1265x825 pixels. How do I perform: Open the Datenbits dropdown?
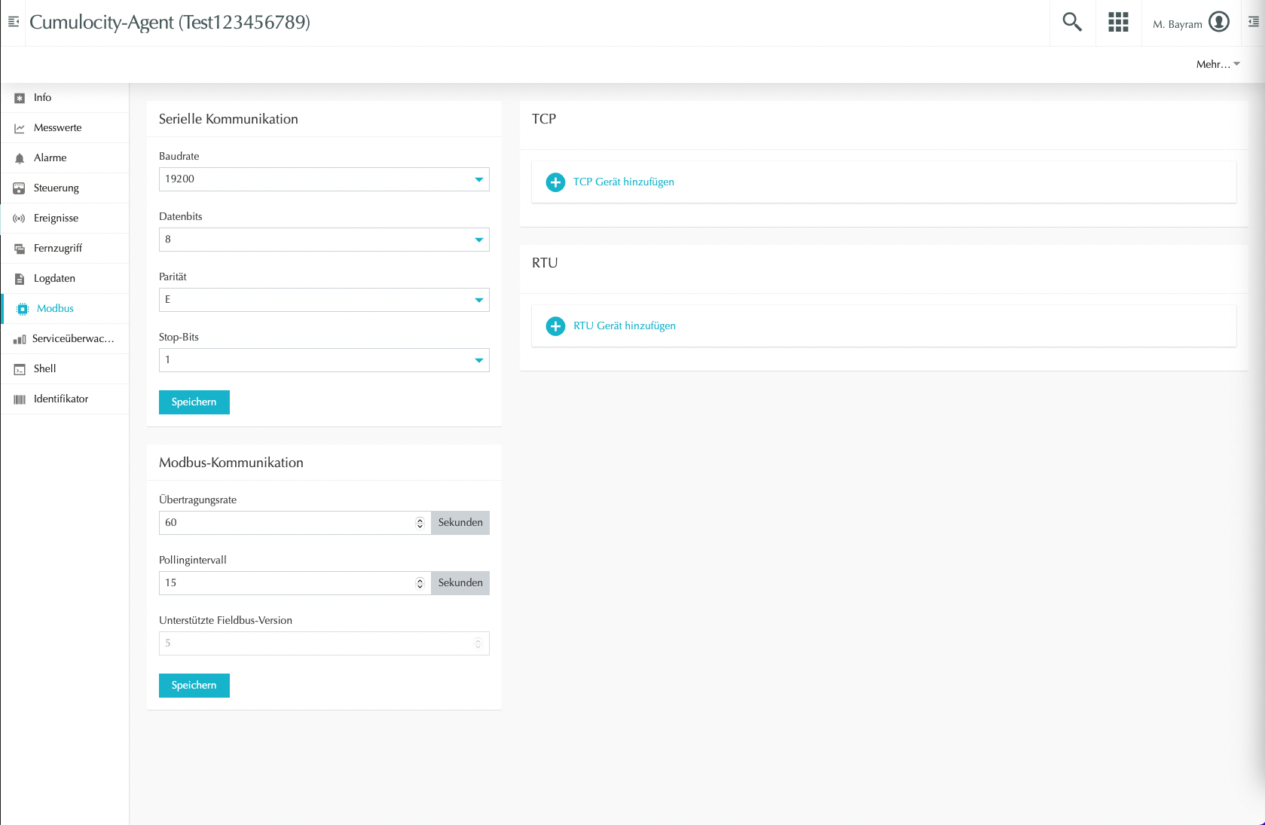pos(324,240)
